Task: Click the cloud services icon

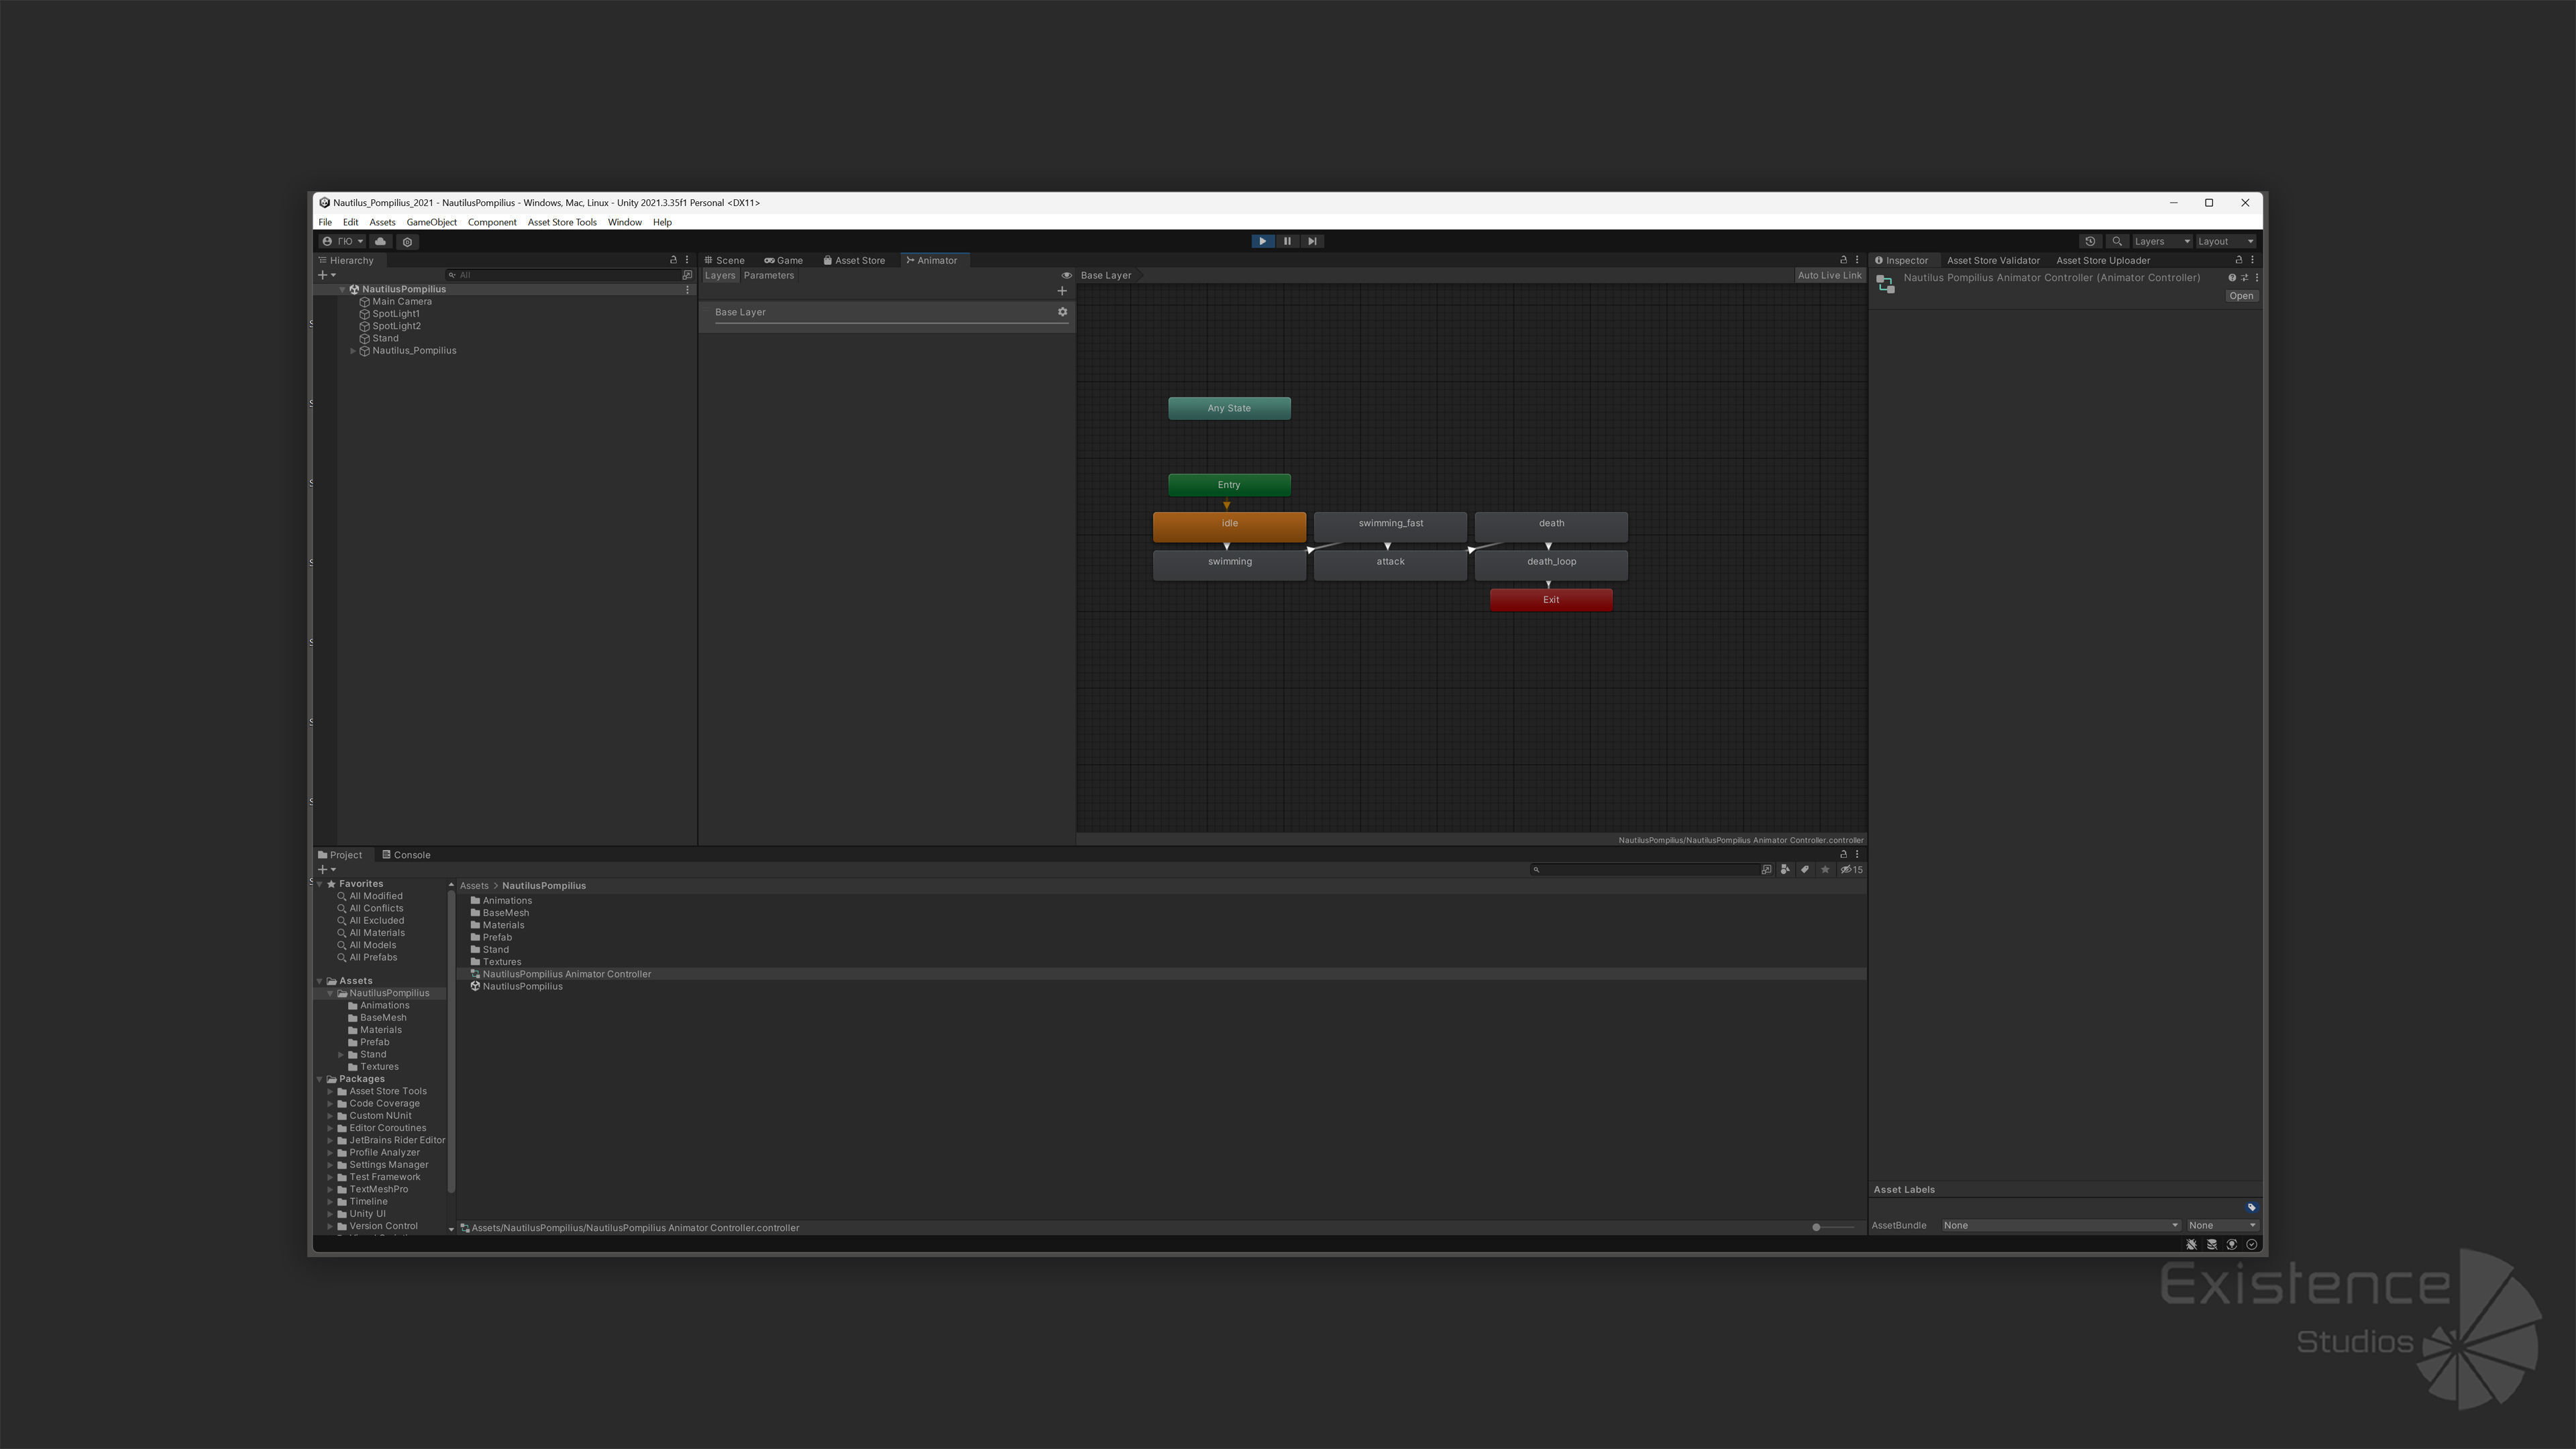Action: 380,241
